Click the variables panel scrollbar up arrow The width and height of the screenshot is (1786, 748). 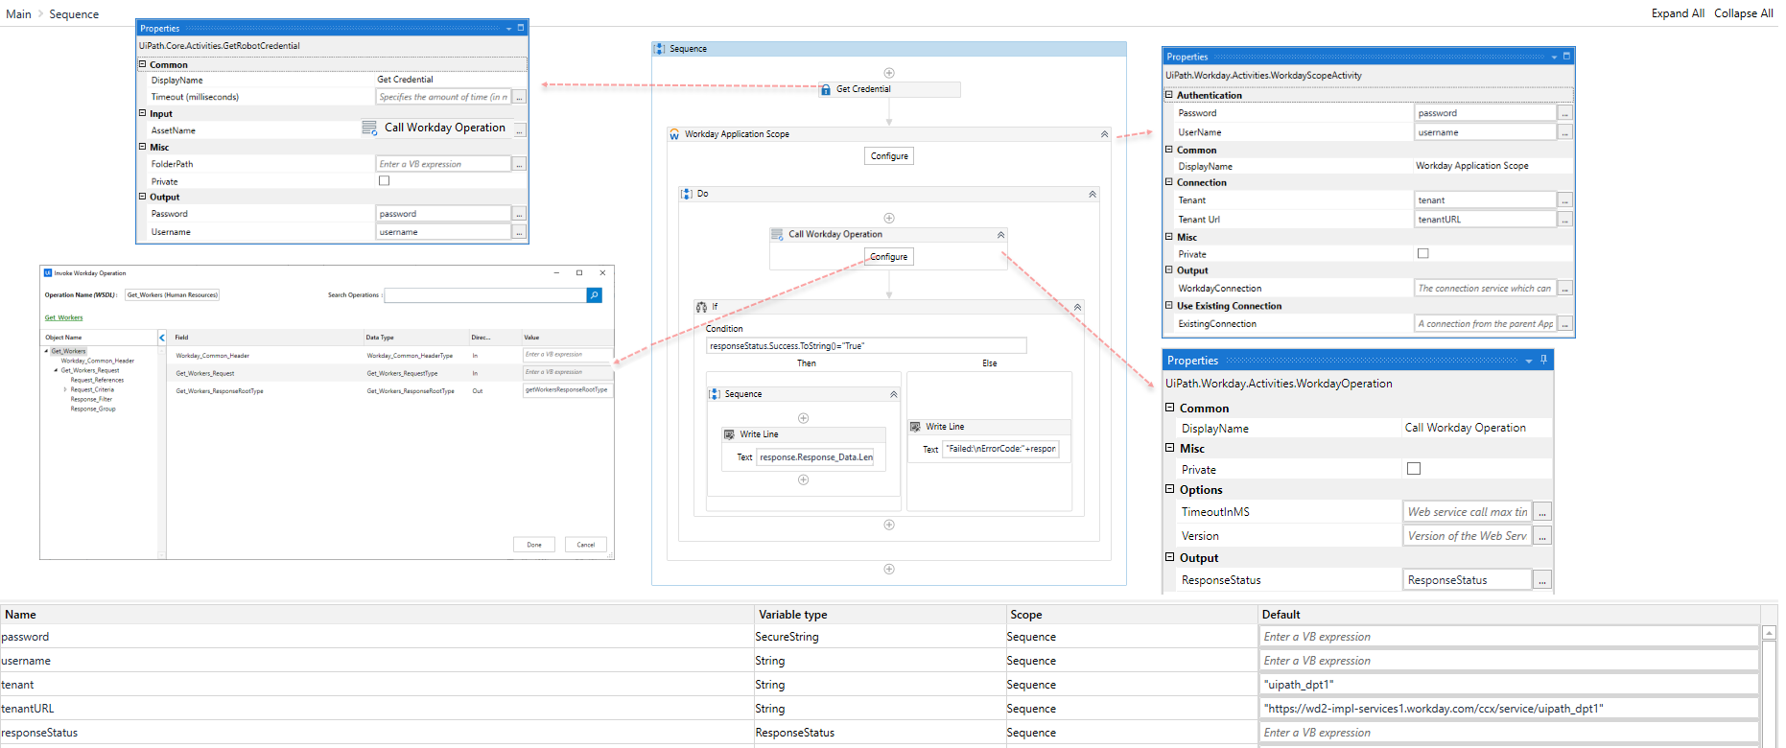click(1770, 633)
